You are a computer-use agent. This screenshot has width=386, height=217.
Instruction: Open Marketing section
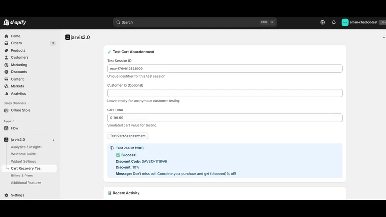coord(19,65)
